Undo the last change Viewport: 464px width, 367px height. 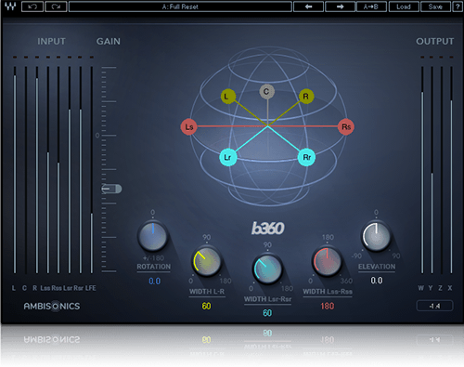(x=32, y=7)
